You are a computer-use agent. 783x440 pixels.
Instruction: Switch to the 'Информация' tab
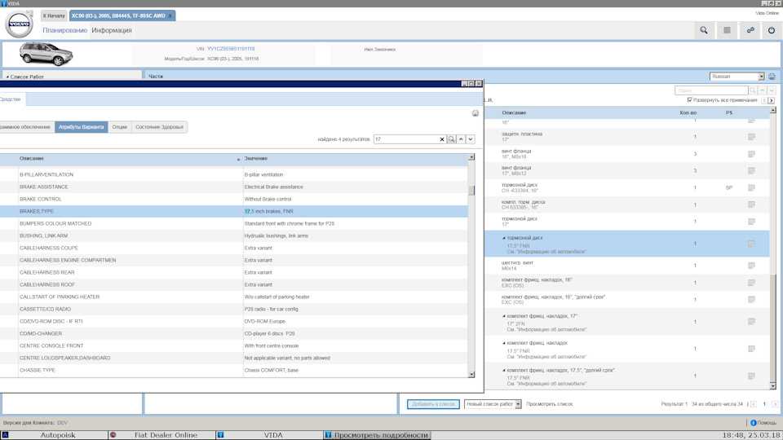[x=112, y=30]
